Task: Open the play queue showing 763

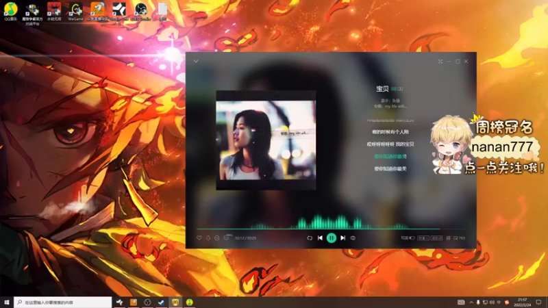Action: (x=459, y=238)
